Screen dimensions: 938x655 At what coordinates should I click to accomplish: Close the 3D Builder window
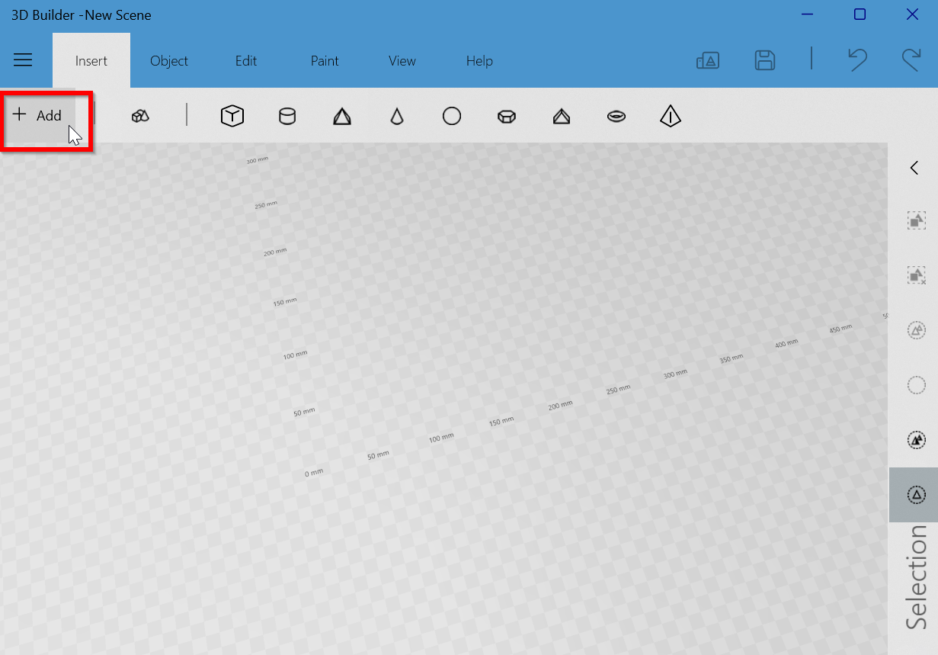[x=912, y=14]
